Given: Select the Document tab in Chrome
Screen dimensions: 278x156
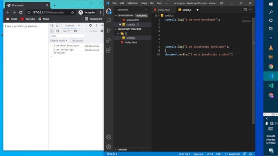Looking at the screenshot, I should (x=26, y=5).
